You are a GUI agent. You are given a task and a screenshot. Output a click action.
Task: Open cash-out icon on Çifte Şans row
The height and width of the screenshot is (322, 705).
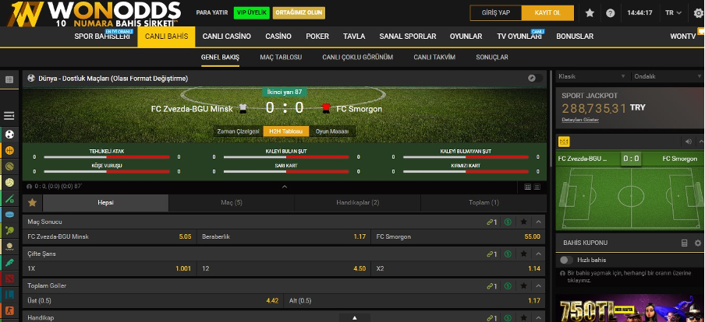(508, 254)
